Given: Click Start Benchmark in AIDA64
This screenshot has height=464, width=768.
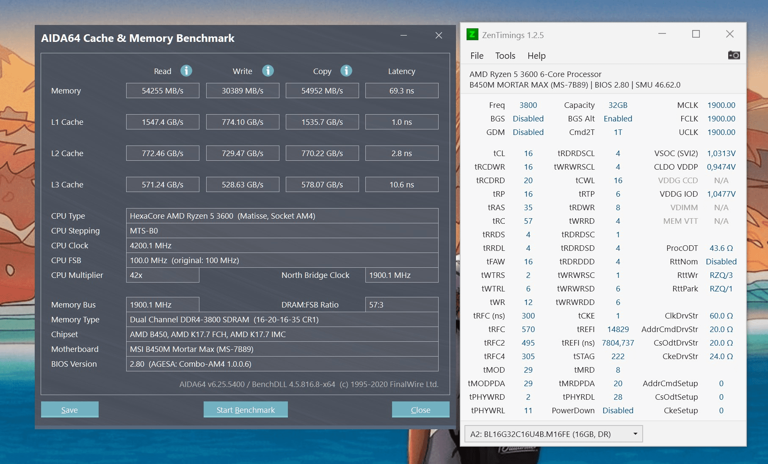Looking at the screenshot, I should [x=246, y=409].
